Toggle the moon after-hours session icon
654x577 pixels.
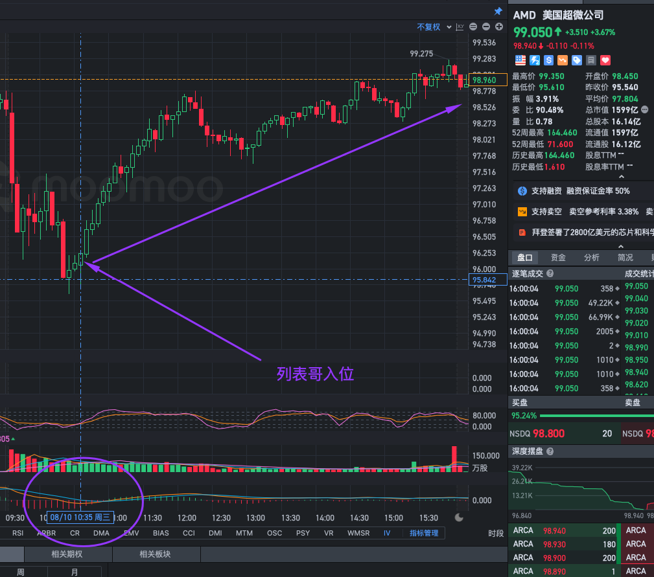tap(459, 517)
